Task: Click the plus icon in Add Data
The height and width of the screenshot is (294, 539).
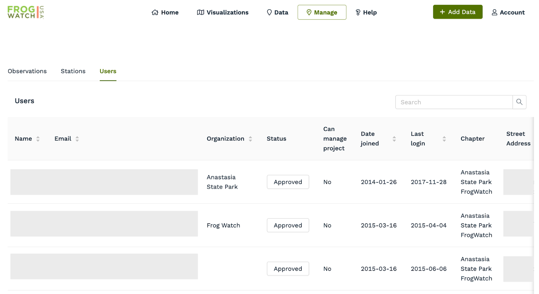Action: 442,12
